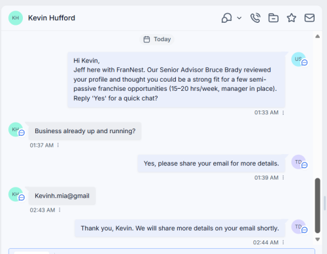Open options menu for 02:44 AM message
The width and height of the screenshot is (327, 254).
click(x=283, y=242)
